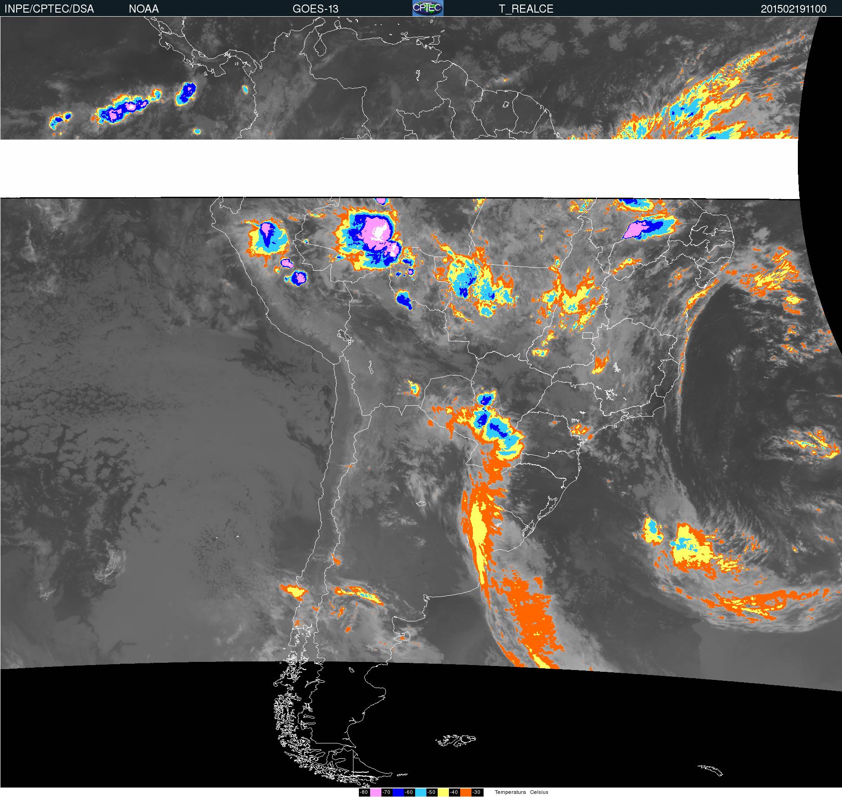Click the orange legend color swatch
Viewport: 842px width, 797px height.
(x=466, y=792)
